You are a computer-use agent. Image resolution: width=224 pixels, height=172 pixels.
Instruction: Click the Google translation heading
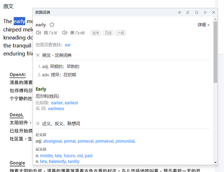pyautogui.click(x=17, y=163)
